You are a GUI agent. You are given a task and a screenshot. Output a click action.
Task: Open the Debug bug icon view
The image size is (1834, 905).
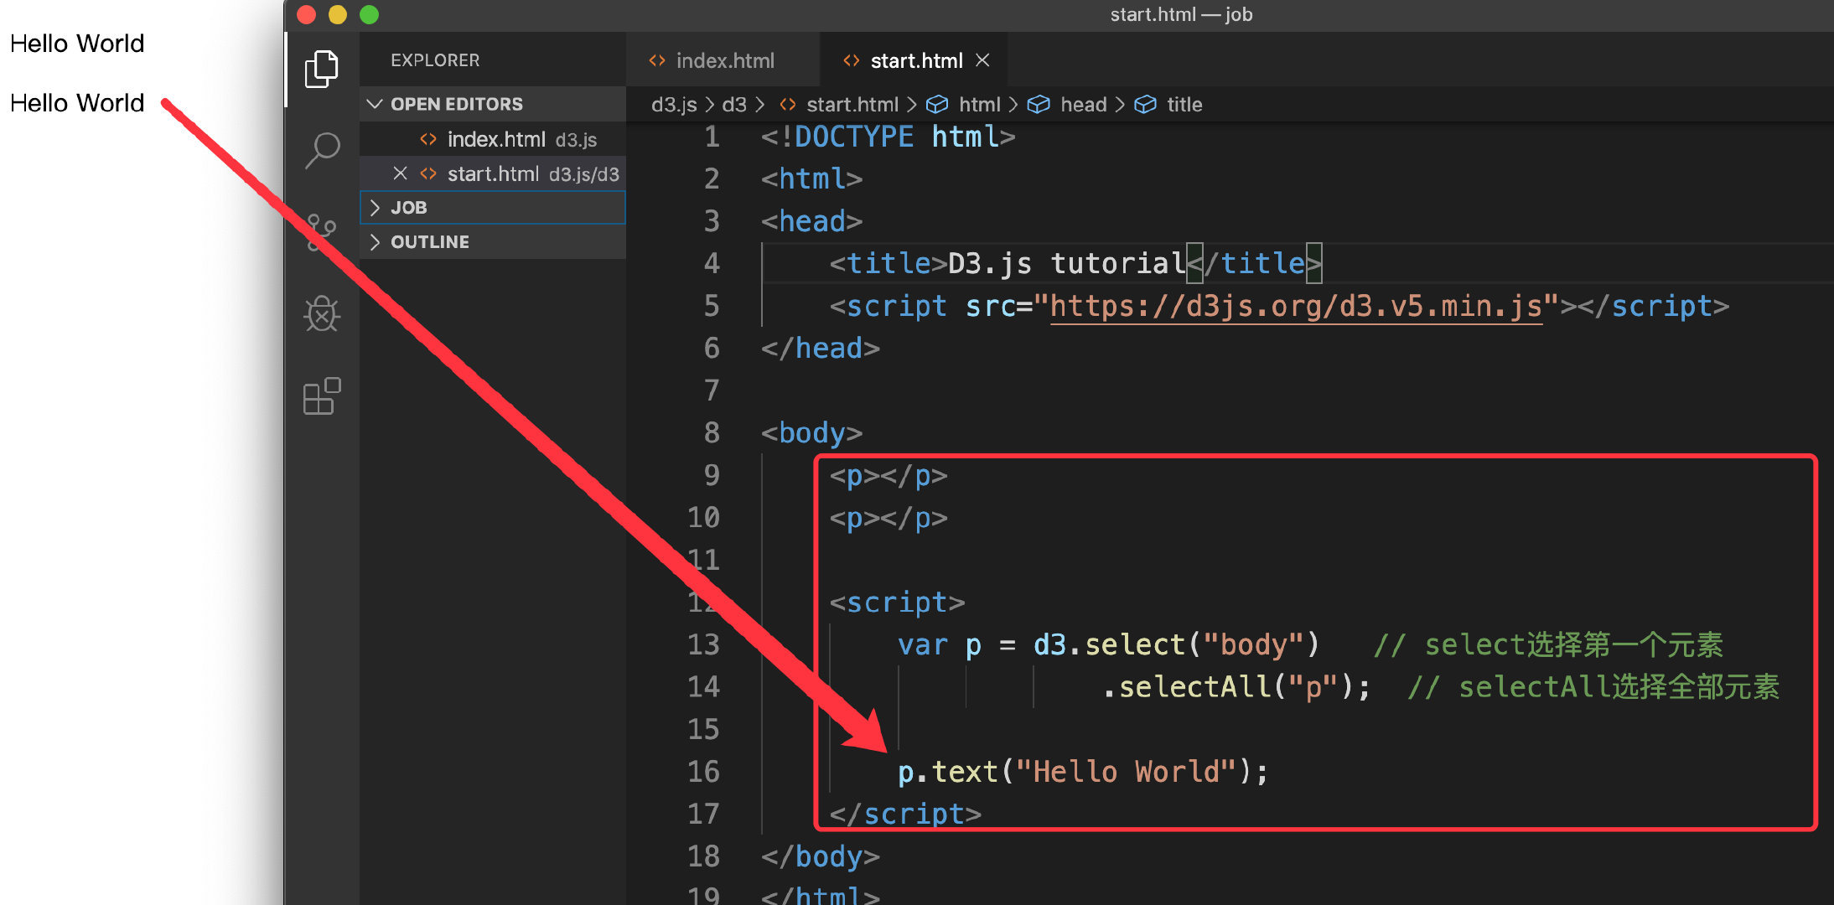322,314
